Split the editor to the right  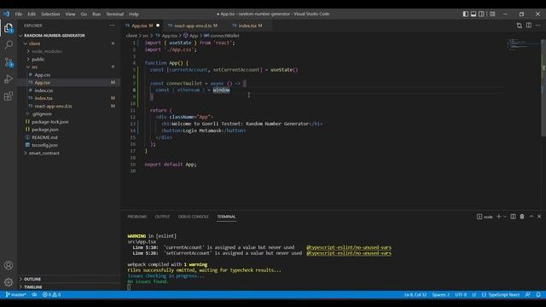529,26
